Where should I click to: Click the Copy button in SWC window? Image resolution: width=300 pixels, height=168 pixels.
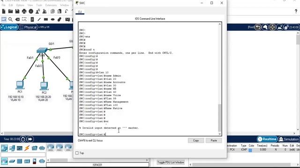point(196,140)
